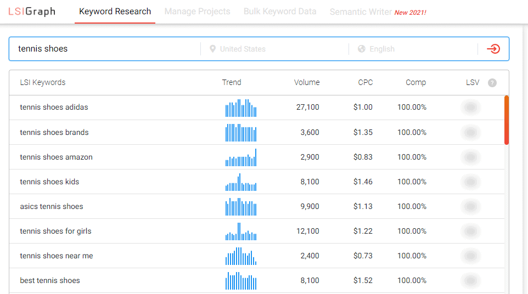Image resolution: width=528 pixels, height=294 pixels.
Task: Open the United States country selector
Action: 274,49
